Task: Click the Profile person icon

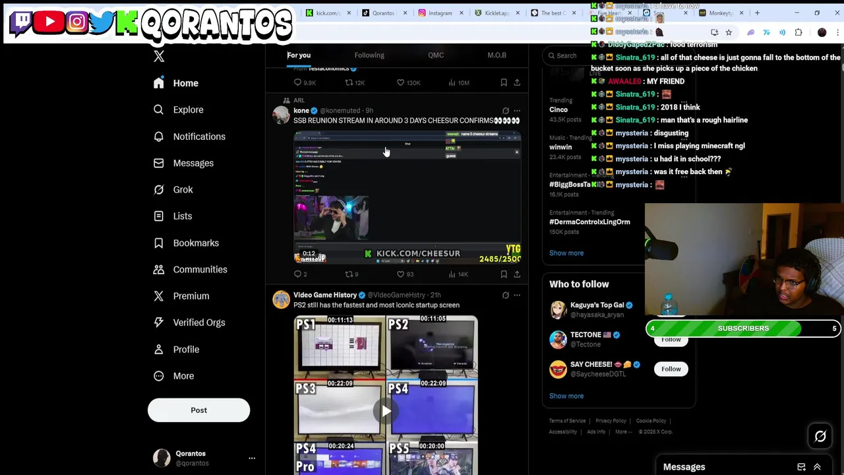Action: 158,350
